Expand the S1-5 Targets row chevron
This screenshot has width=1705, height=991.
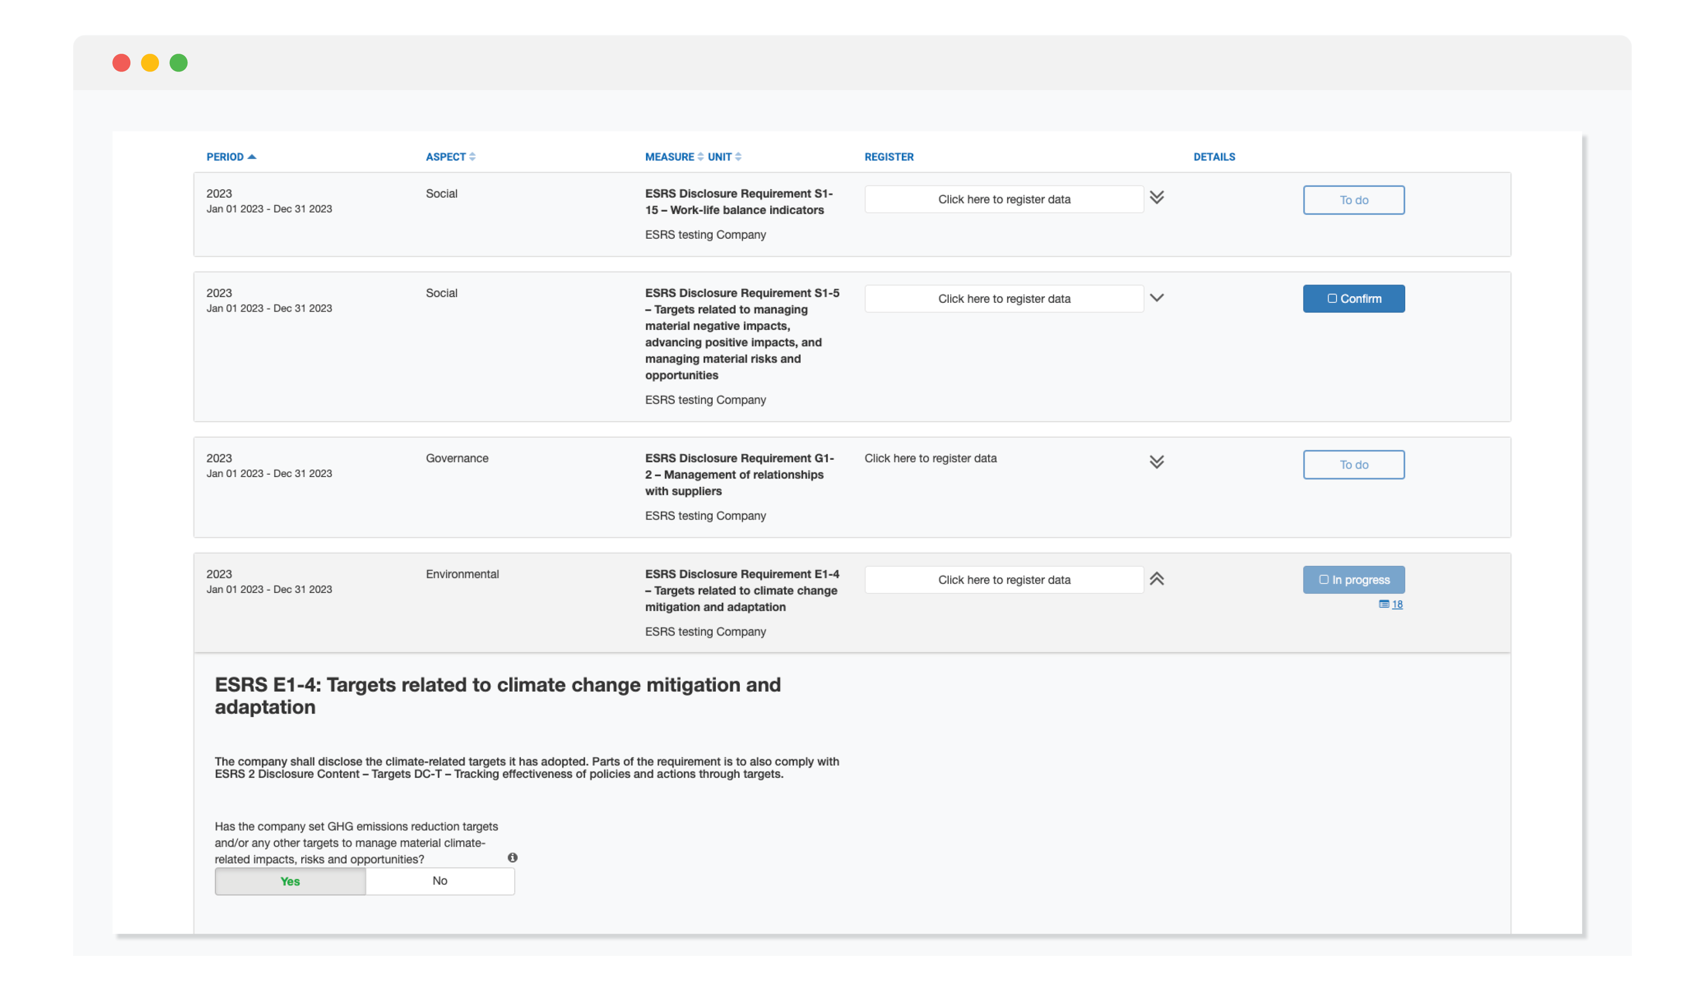click(x=1156, y=298)
